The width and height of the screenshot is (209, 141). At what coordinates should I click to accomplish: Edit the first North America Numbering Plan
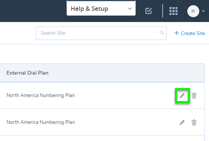click(182, 95)
